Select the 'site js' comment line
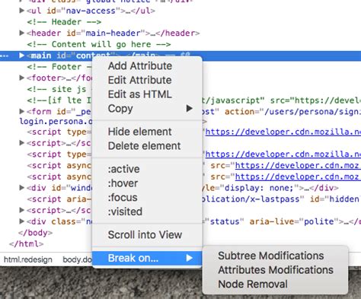Image resolution: width=361 pixels, height=299 pixels. click(59, 89)
